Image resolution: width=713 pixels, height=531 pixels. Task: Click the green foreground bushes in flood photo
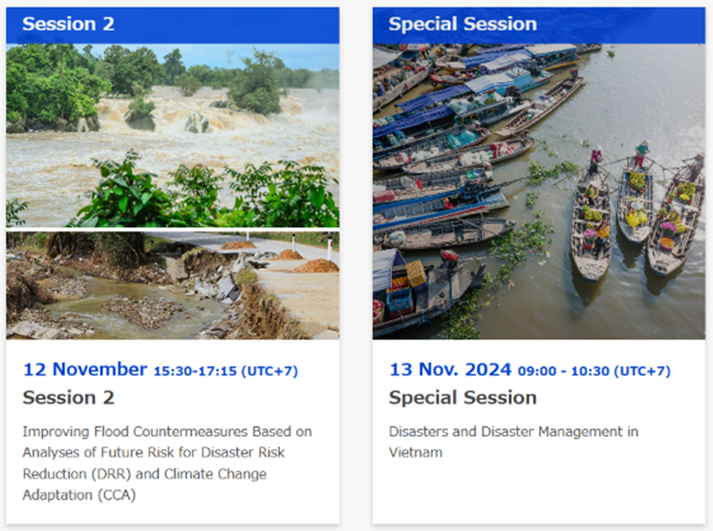coord(205,195)
